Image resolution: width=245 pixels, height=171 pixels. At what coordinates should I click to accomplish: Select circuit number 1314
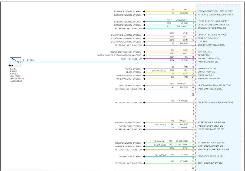pos(169,20)
